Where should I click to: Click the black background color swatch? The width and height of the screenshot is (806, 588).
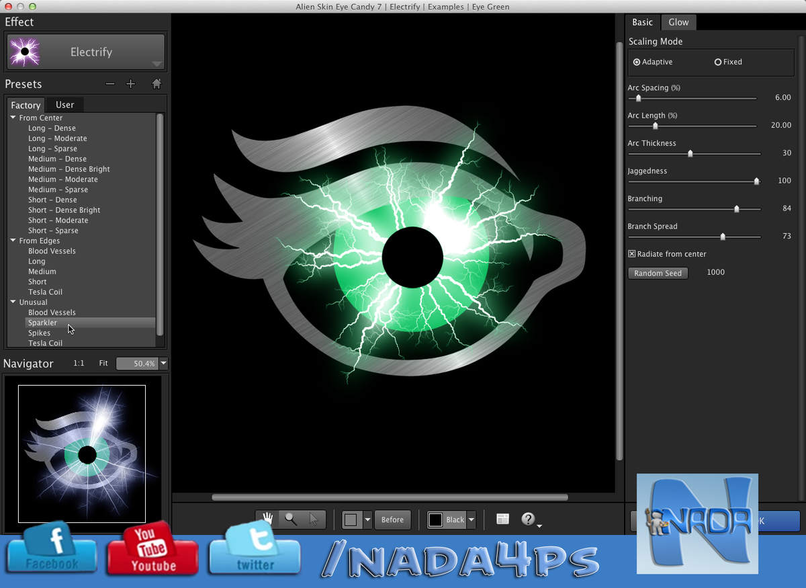click(436, 519)
